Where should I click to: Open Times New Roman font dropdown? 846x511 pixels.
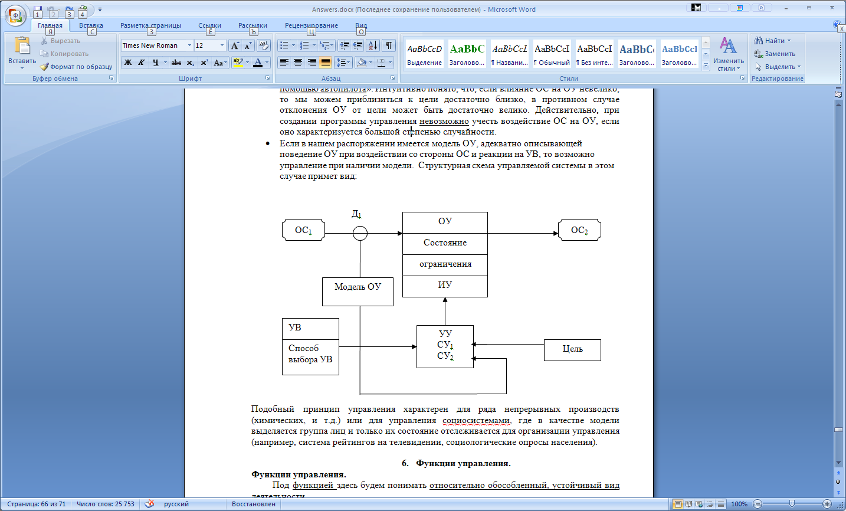pyautogui.click(x=189, y=45)
